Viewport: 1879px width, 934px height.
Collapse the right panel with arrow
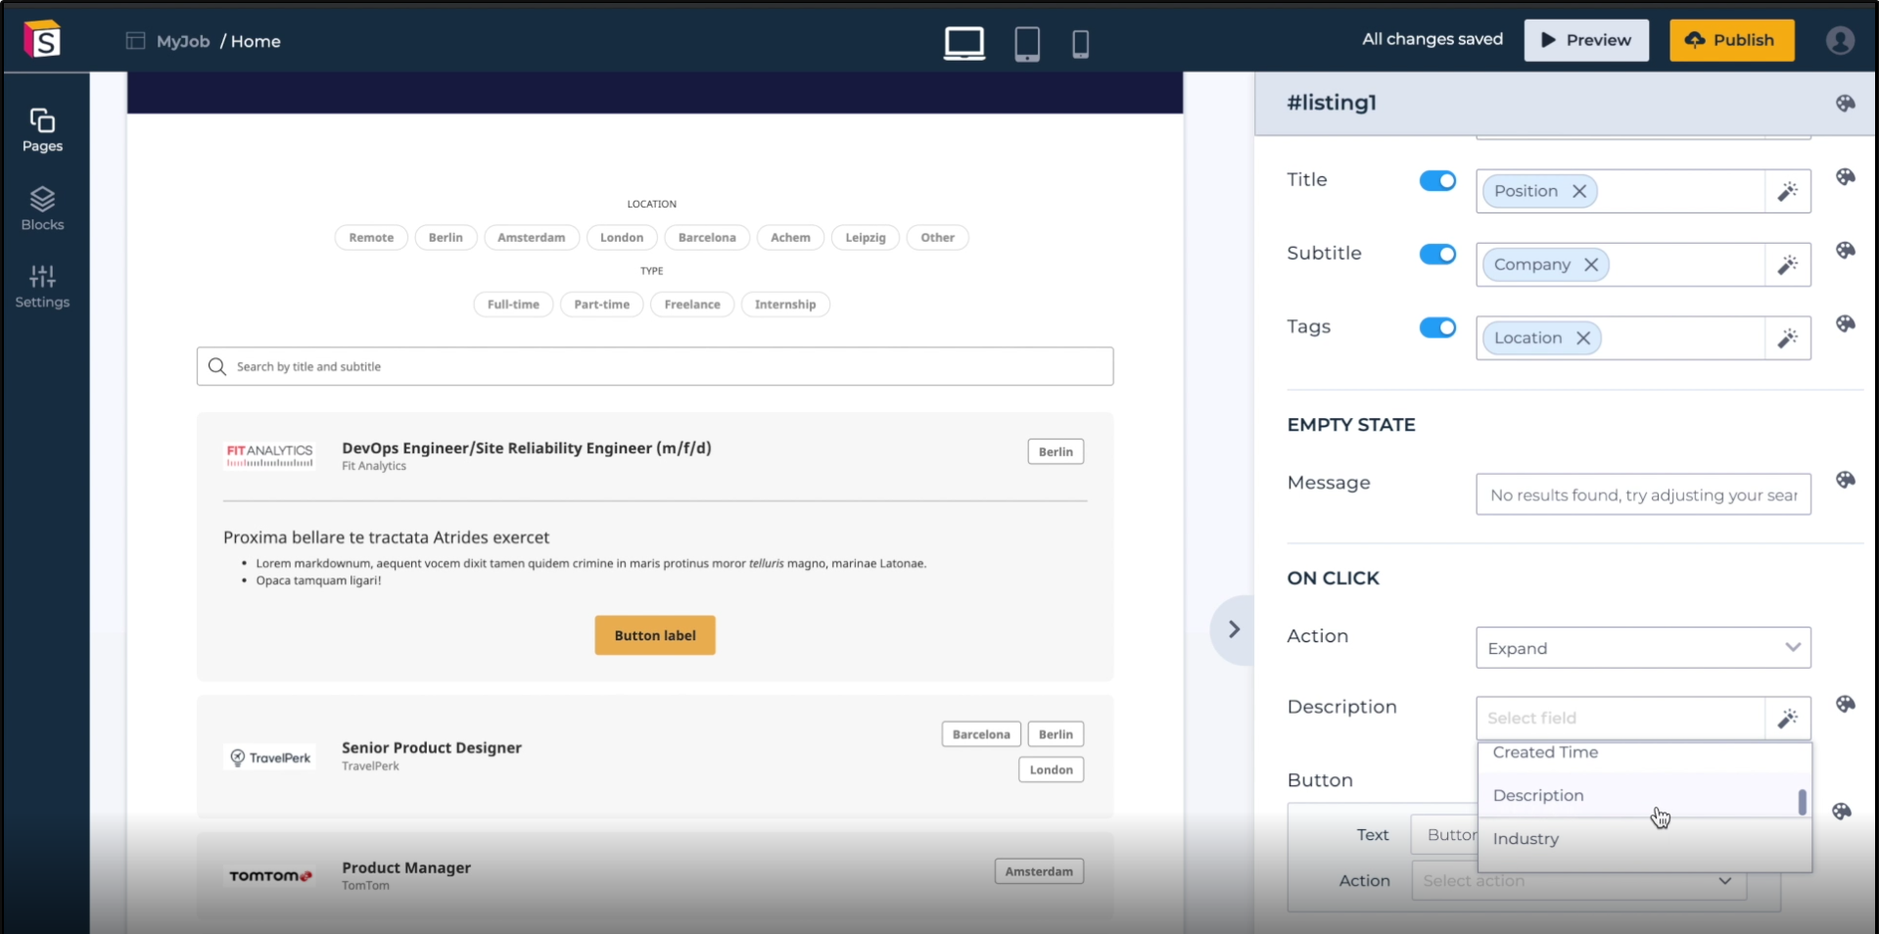1233,630
